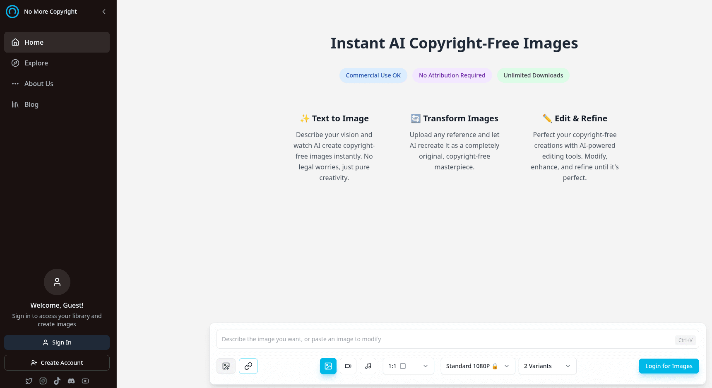Viewport: 712px width, 388px height.
Task: Open the Discord social link
Action: coord(71,381)
